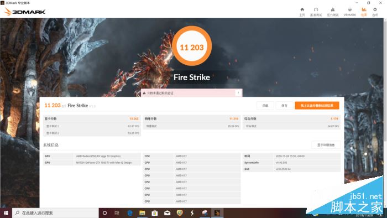Click the show details (显示详细信息) button
This screenshot has width=387, height=218.
point(326,145)
